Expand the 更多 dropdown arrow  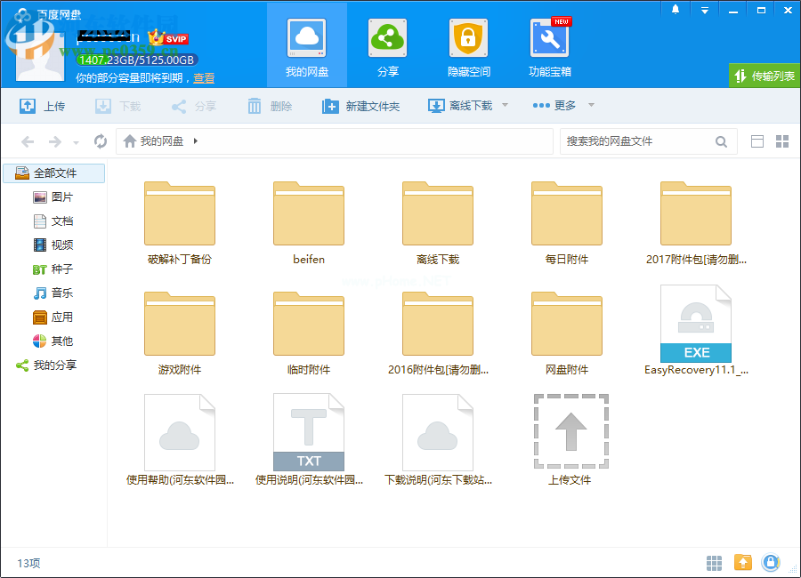(591, 105)
